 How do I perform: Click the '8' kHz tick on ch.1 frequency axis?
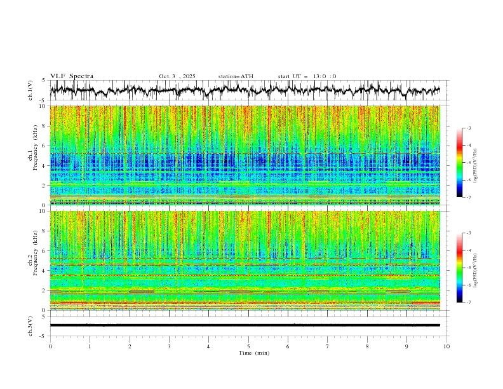pos(44,126)
